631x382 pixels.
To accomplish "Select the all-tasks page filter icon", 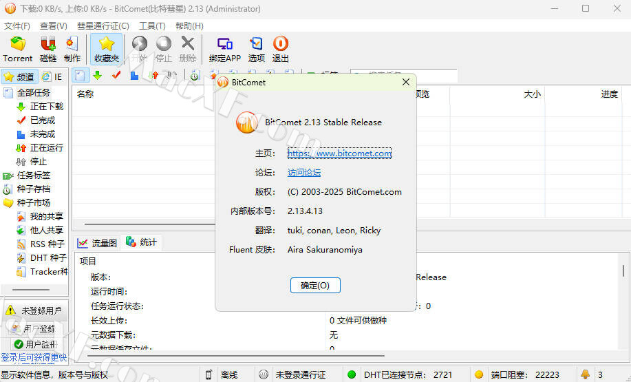I will click(80, 75).
